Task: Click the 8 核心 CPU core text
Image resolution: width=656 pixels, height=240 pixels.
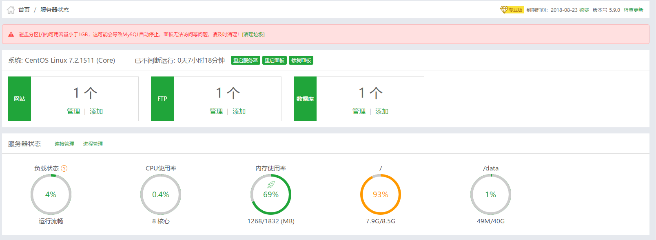Action: pos(161,221)
